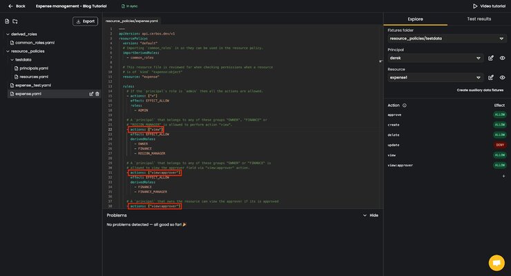View the derek principal with eye icon
This screenshot has width=511, height=276.
point(502,58)
